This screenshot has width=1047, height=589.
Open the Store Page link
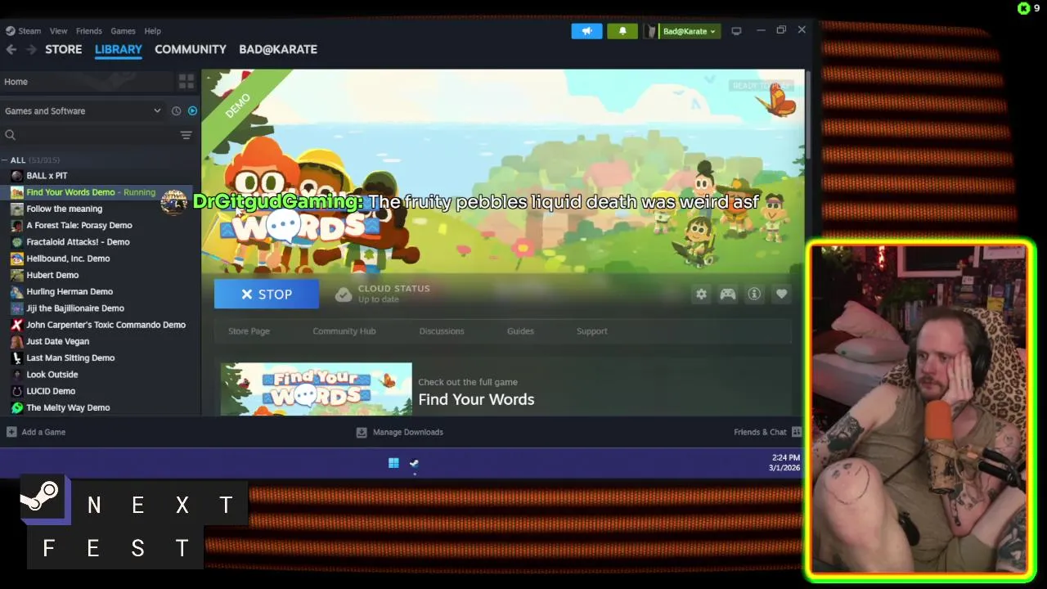click(x=249, y=331)
